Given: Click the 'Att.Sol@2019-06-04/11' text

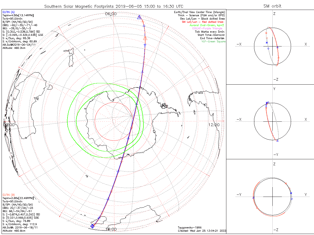Looking at the screenshot, I should click(19, 45).
